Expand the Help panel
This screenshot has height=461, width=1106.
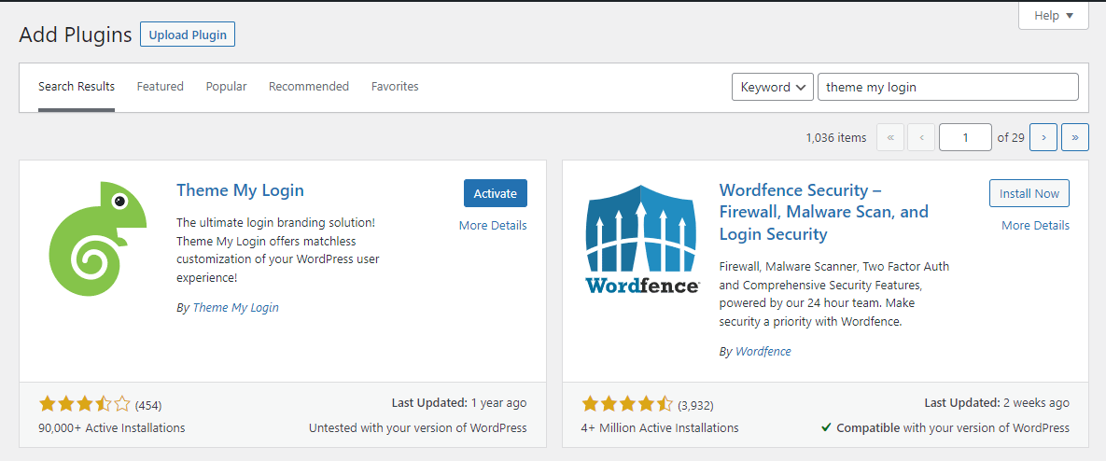point(1054,16)
